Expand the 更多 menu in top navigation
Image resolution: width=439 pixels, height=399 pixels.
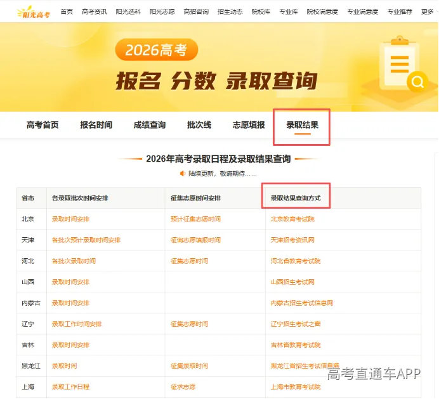(427, 12)
